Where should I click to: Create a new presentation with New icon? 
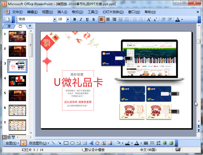(8, 19)
